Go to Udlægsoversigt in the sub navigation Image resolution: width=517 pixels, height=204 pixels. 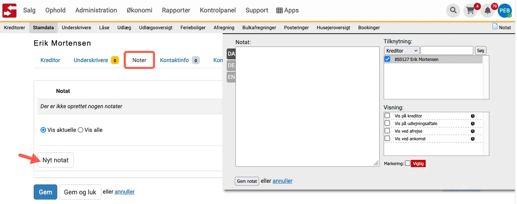[x=156, y=28]
